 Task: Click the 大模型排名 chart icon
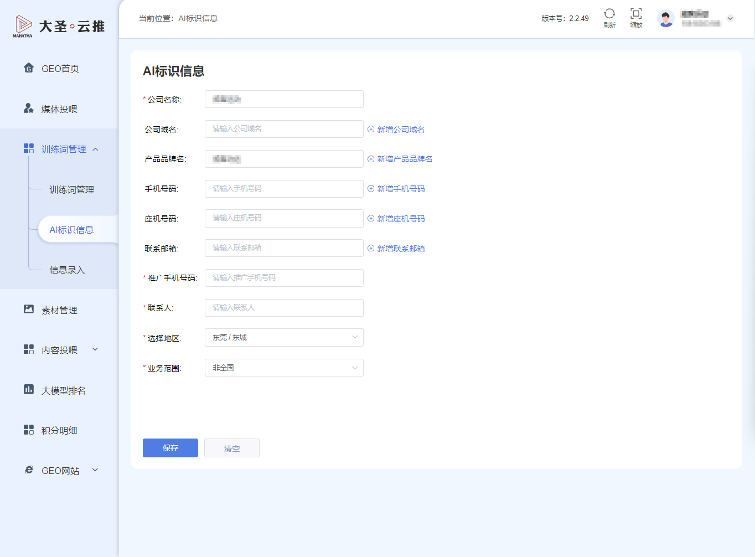coord(29,390)
